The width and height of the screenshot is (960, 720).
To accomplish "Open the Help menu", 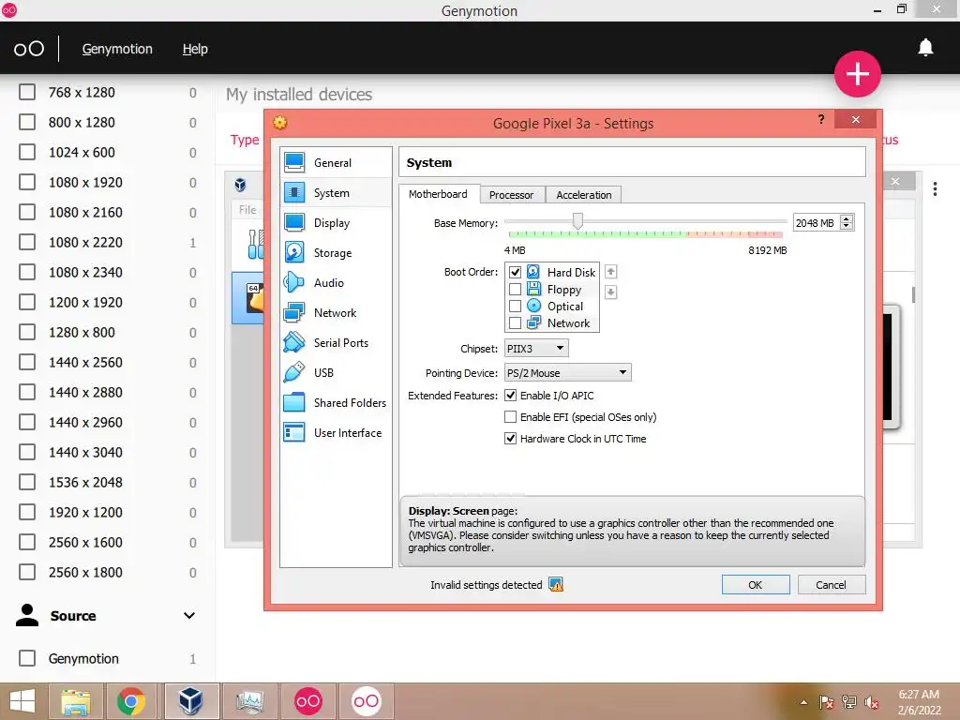I will click(195, 49).
